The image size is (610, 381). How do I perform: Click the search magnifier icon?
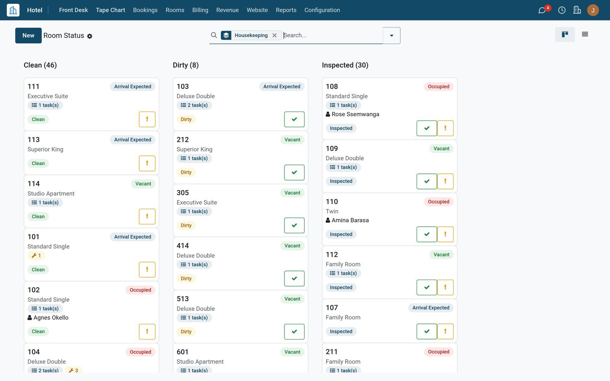[x=214, y=35]
